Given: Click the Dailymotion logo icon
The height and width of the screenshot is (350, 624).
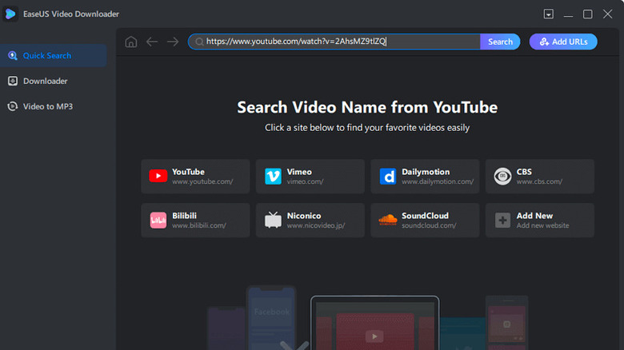Looking at the screenshot, I should pos(388,177).
